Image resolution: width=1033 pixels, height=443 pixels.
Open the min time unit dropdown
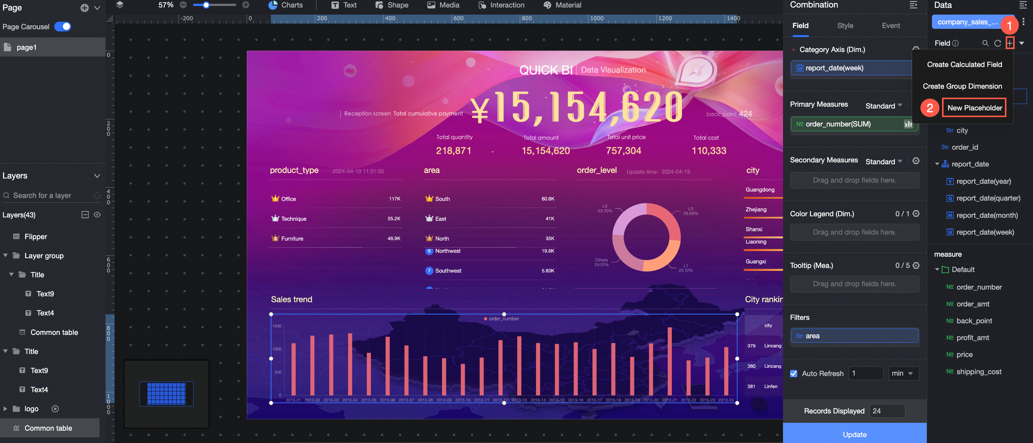[903, 373]
